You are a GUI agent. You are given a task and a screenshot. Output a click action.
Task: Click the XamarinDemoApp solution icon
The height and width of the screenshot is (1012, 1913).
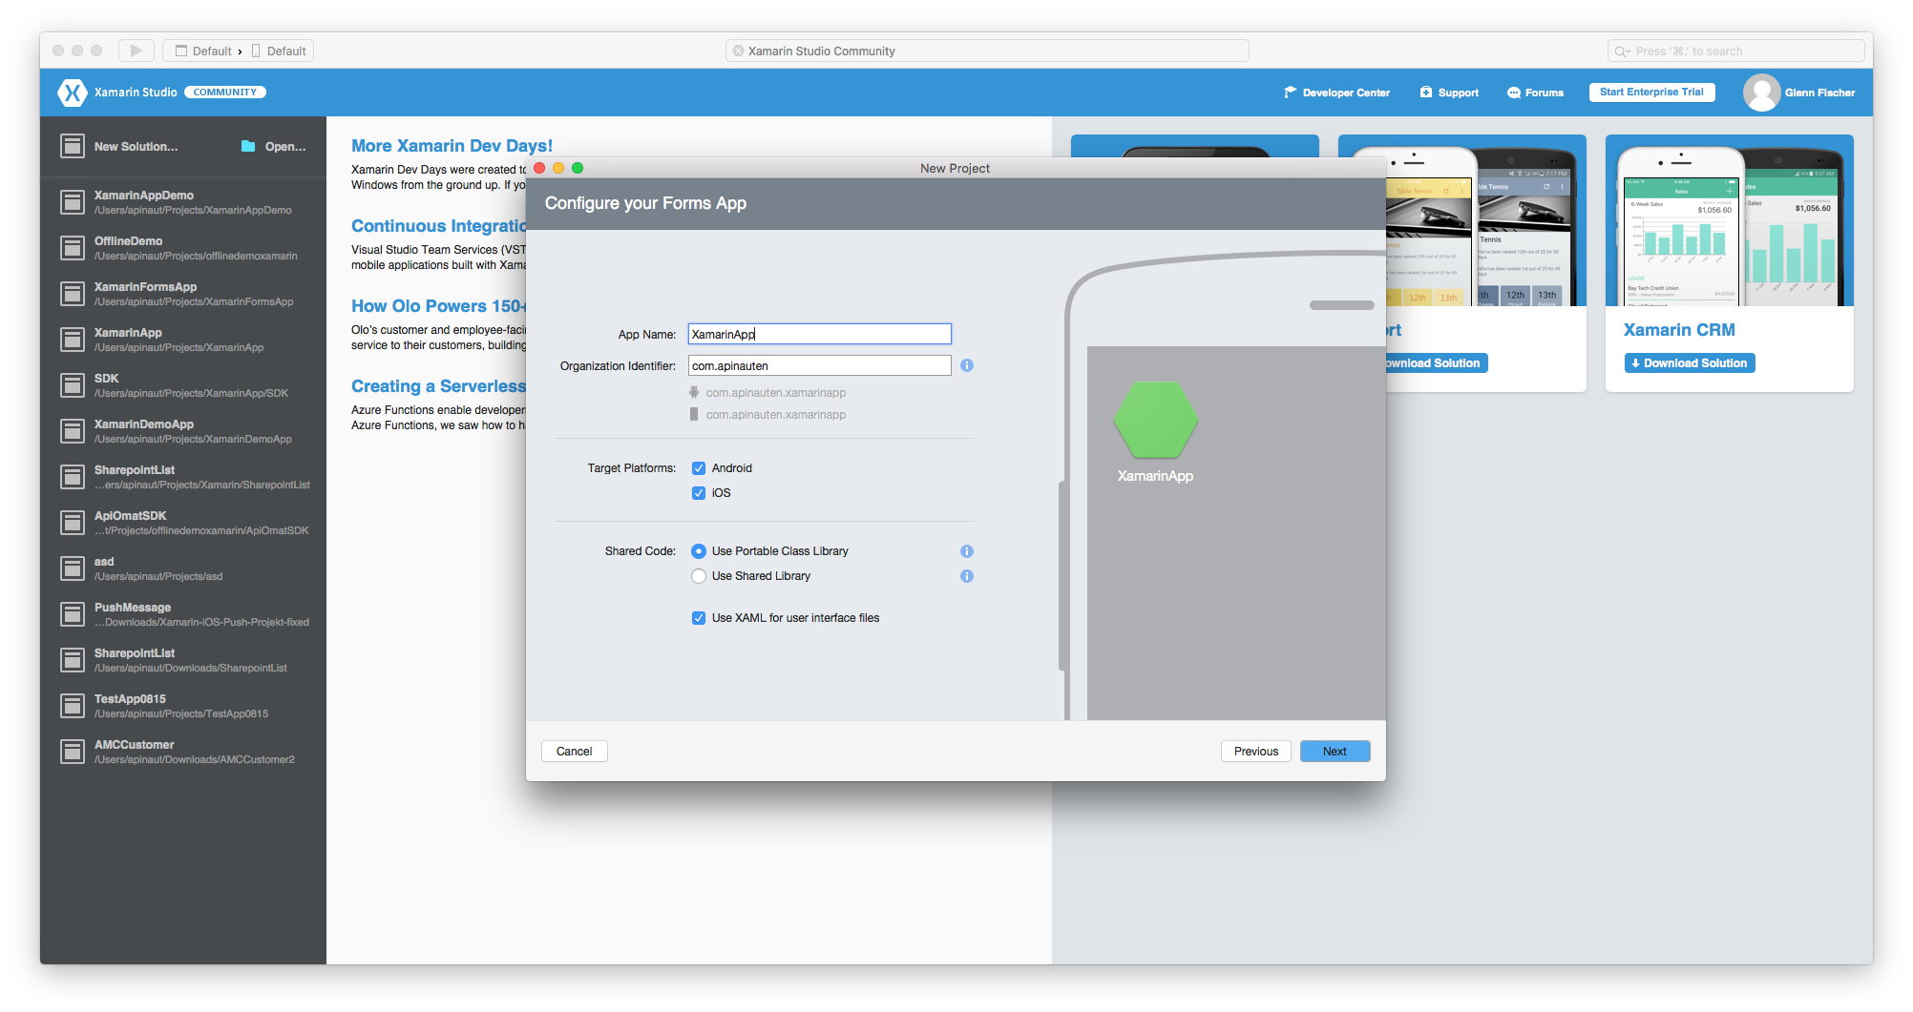72,431
